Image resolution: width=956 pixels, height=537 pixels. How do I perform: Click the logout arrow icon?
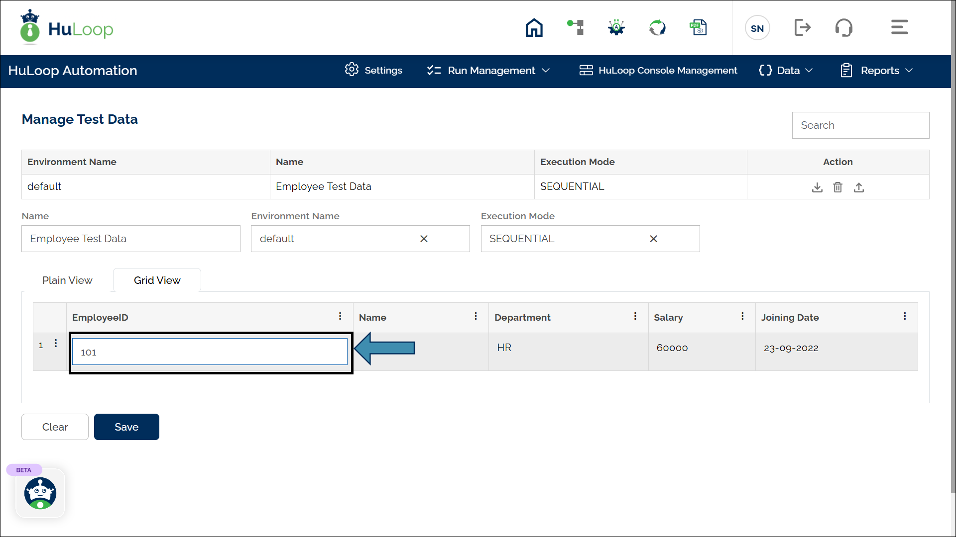pos(802,27)
